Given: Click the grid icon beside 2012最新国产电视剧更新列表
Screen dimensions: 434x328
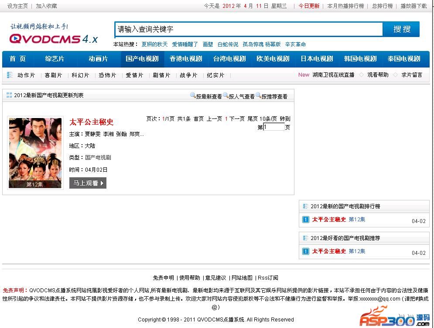Looking at the screenshot, I should [x=9, y=95].
